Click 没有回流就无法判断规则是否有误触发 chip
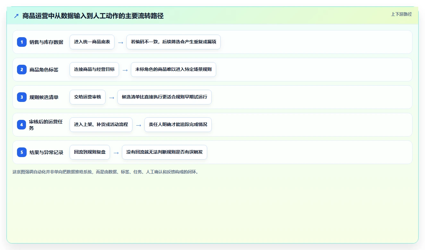This screenshot has width=425, height=250. pos(165,152)
